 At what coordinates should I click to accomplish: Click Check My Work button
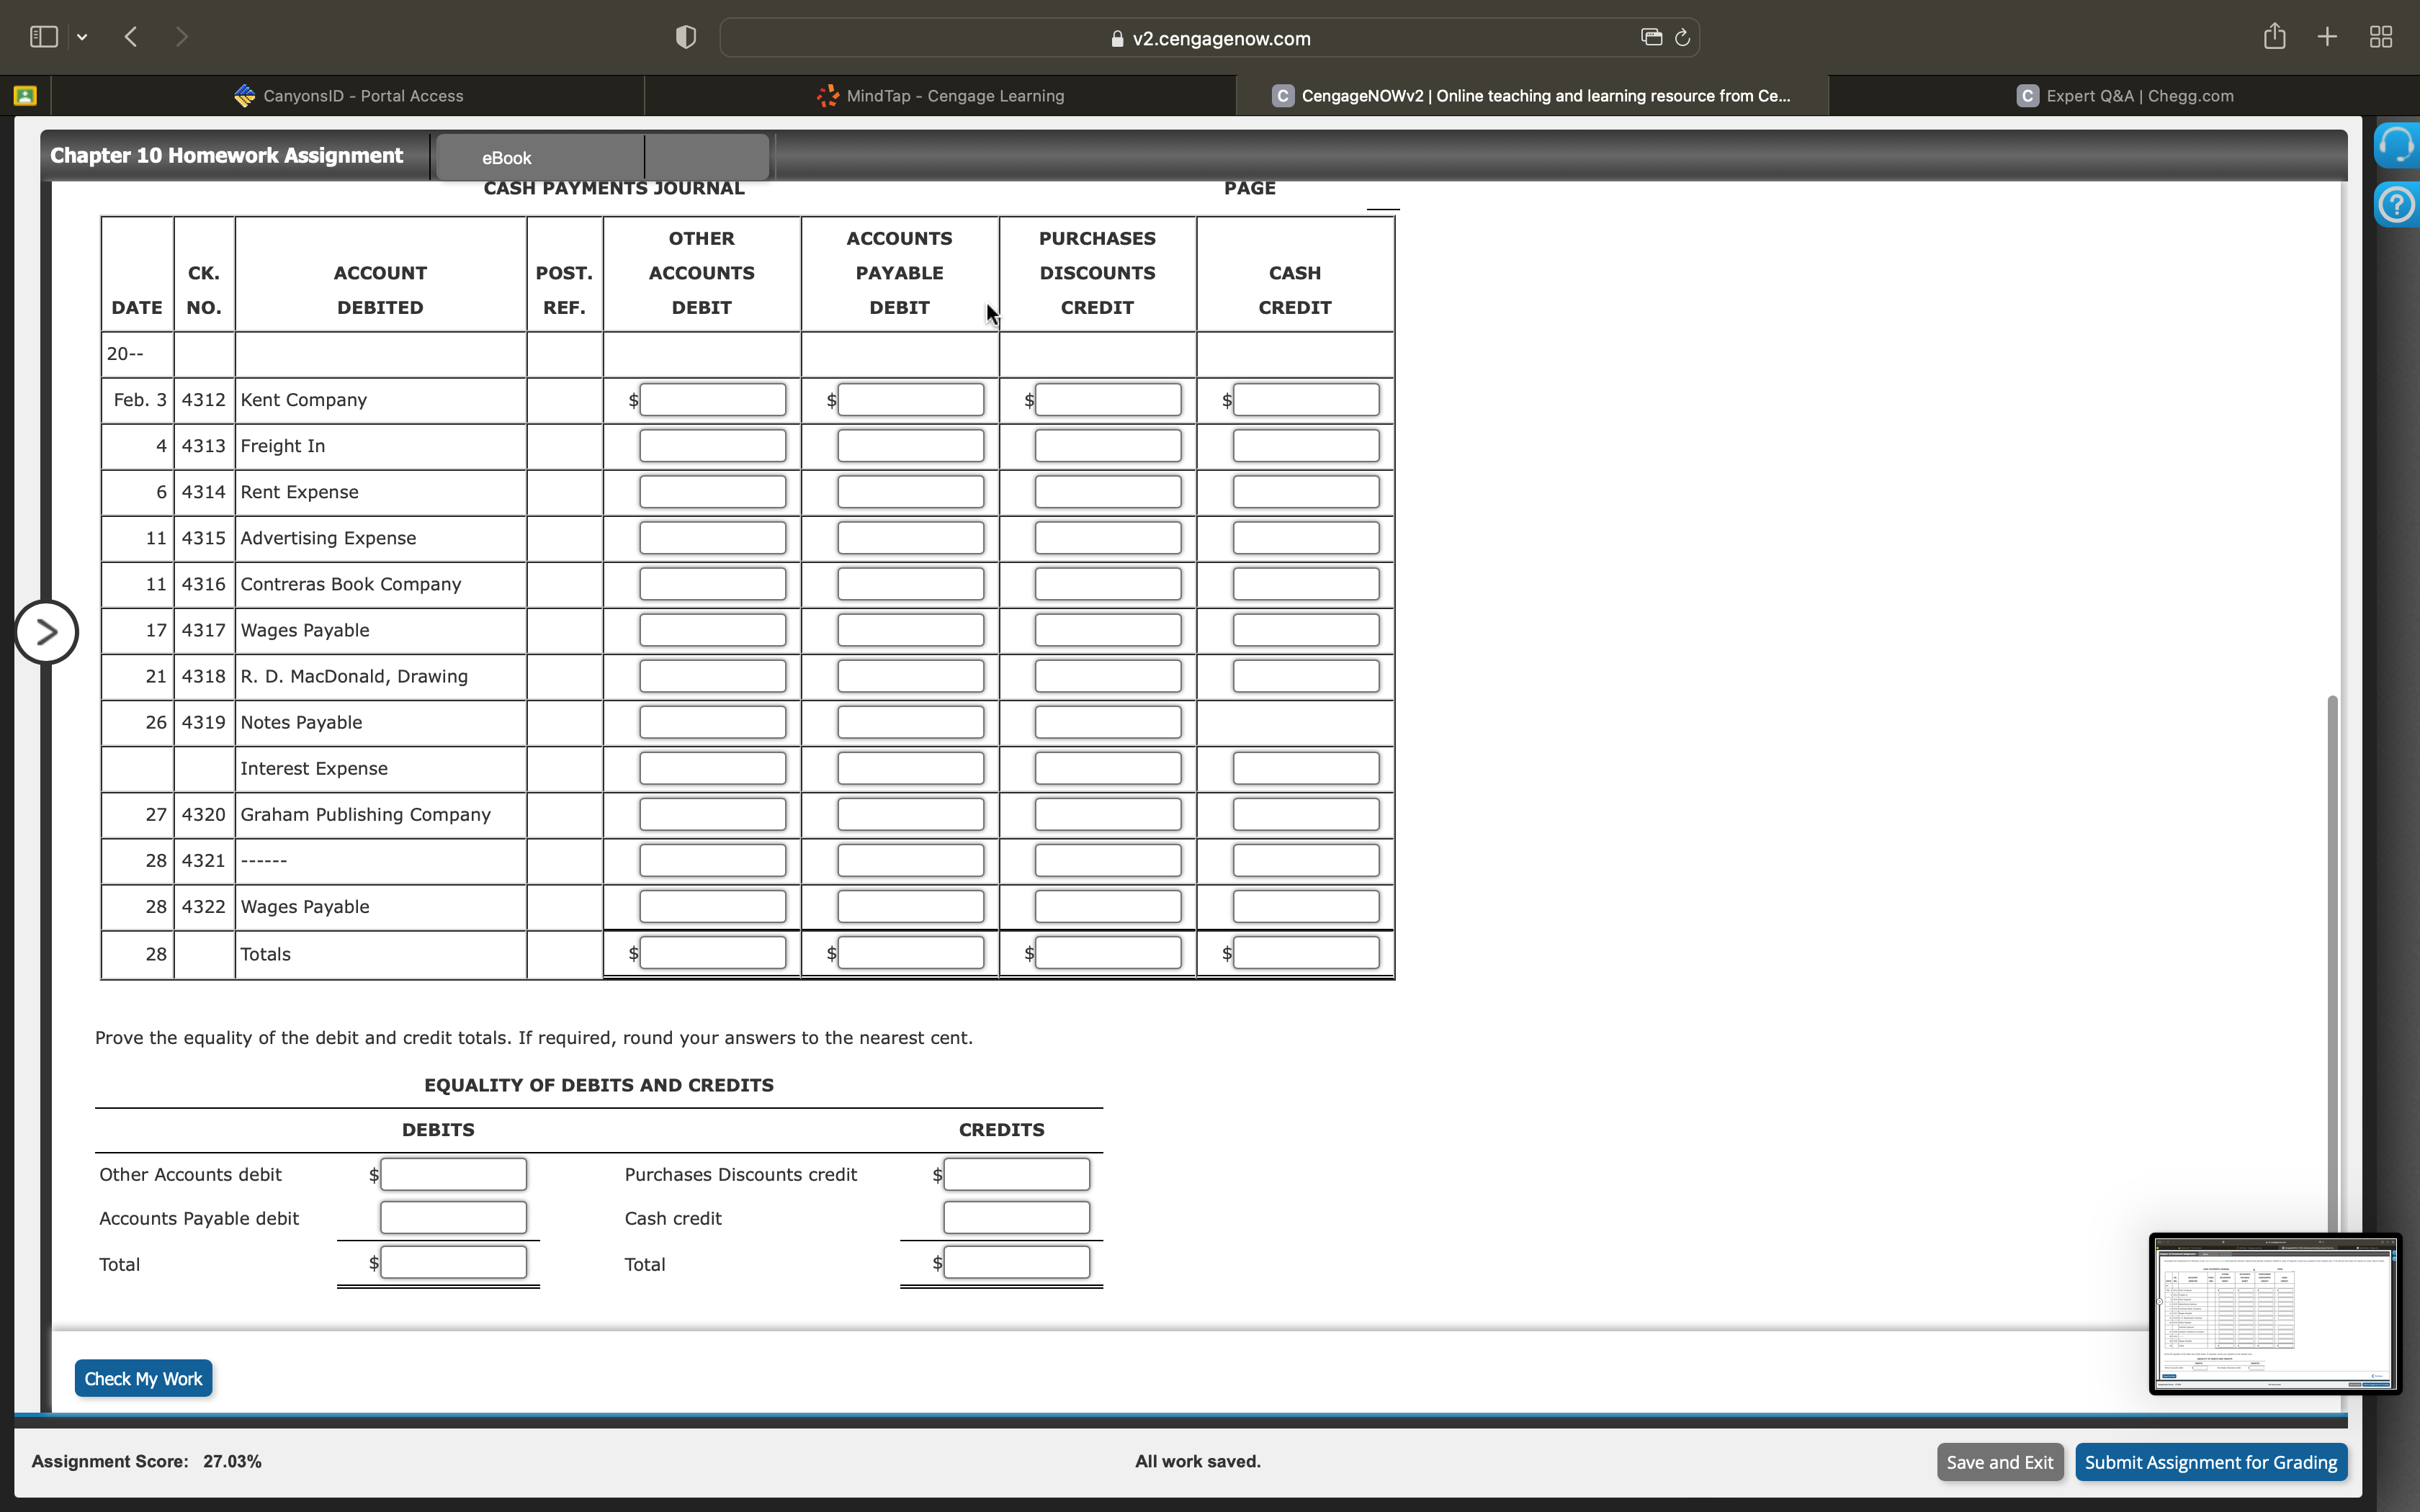[x=143, y=1379]
